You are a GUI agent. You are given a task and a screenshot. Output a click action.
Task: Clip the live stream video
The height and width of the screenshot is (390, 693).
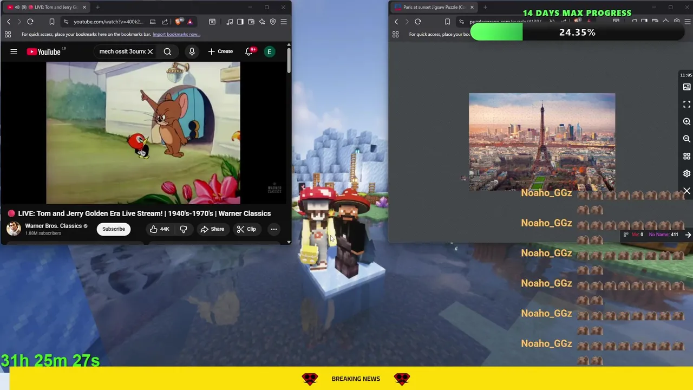click(246, 229)
